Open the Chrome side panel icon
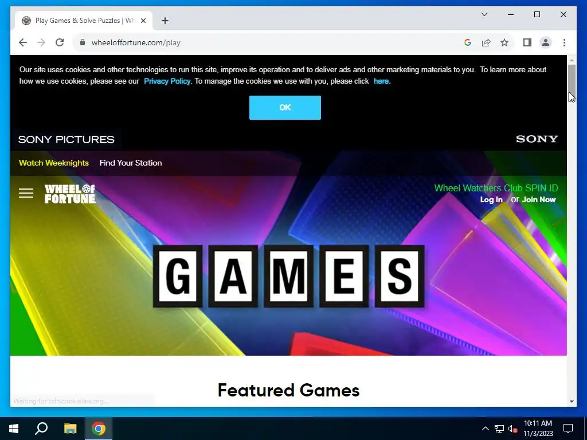The height and width of the screenshot is (440, 587). 527,42
